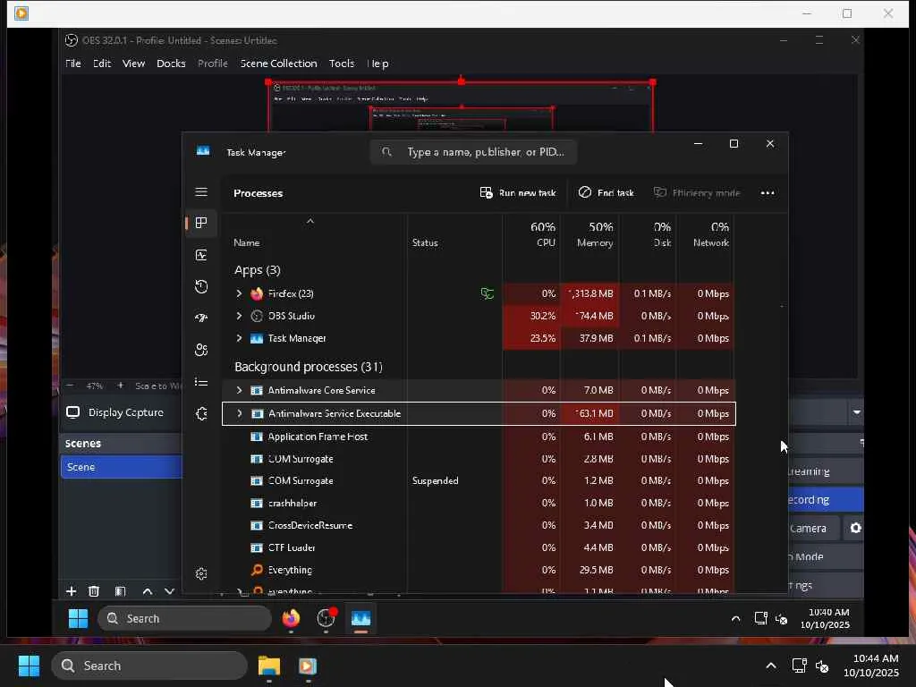Click Firefox icon in recorded taskbar
The height and width of the screenshot is (687, 916).
pyautogui.click(x=291, y=618)
